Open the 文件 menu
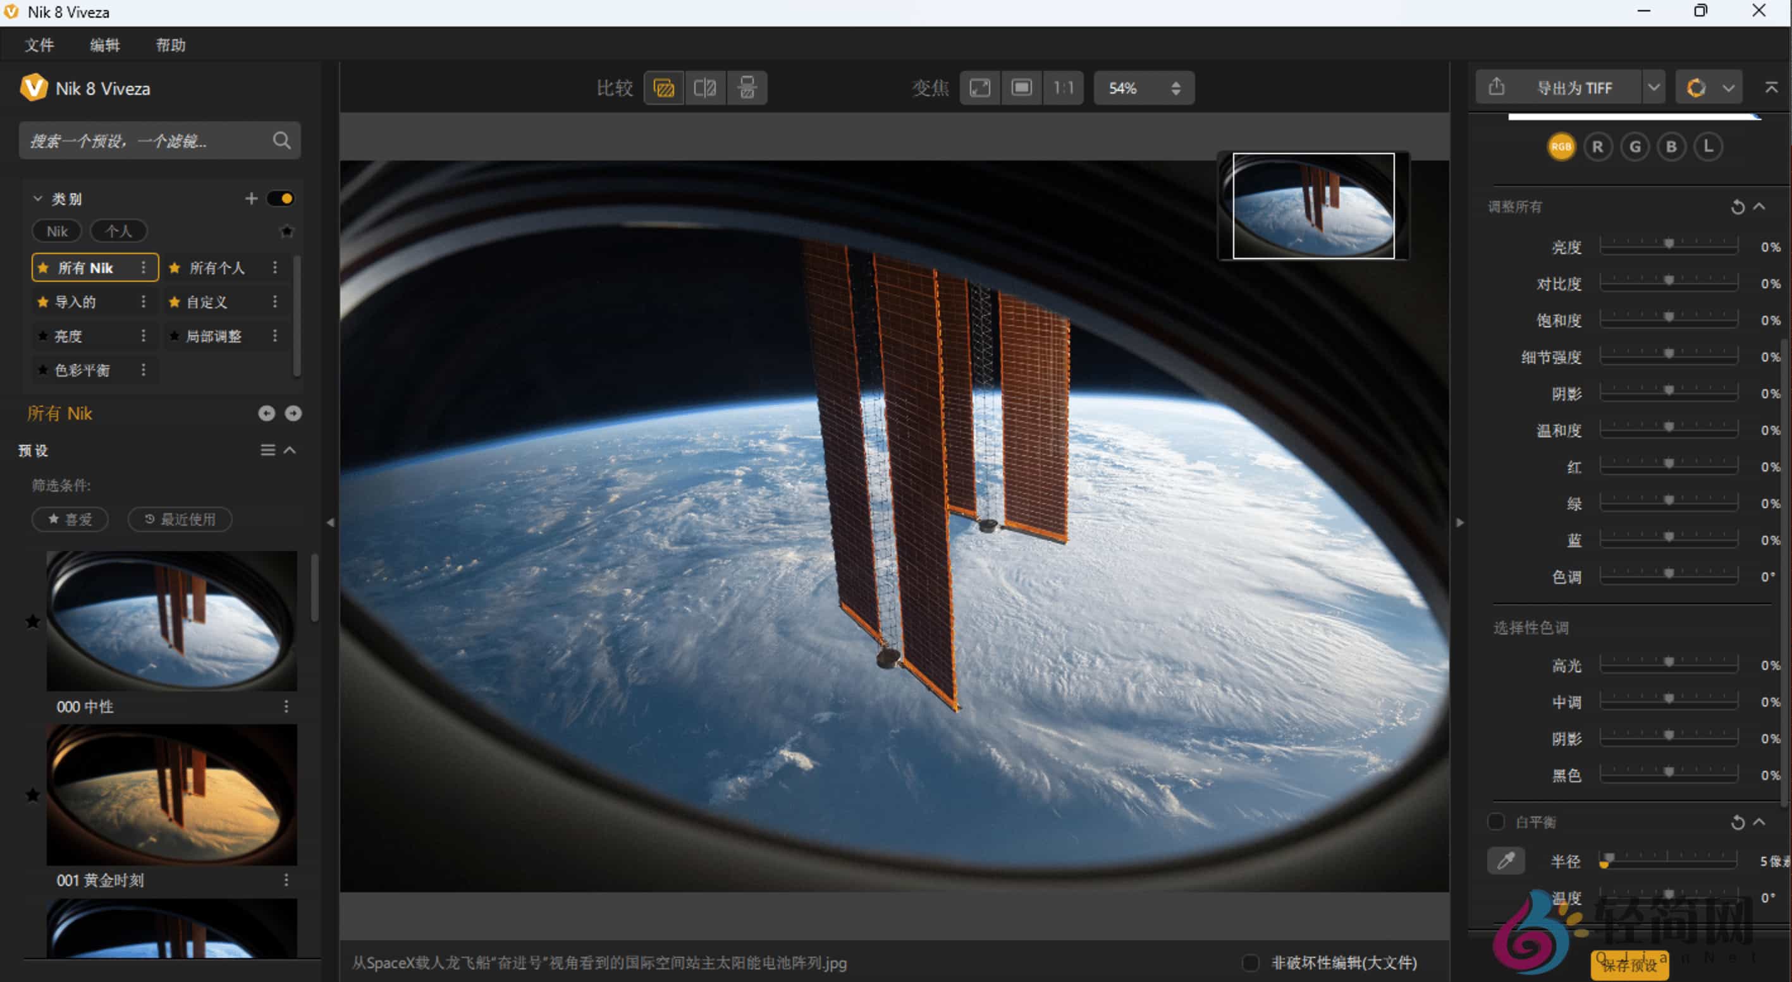 [x=39, y=45]
